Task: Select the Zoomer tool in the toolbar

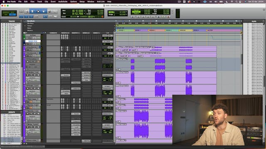Action: point(27,12)
